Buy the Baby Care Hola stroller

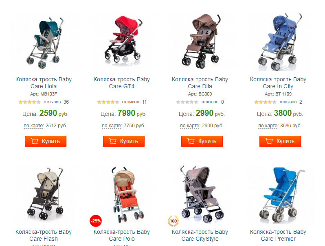tap(46, 142)
